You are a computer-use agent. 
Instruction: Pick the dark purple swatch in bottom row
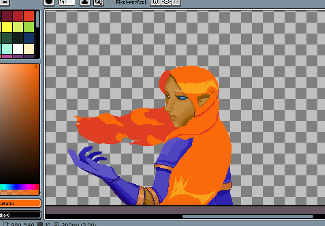(x=29, y=56)
